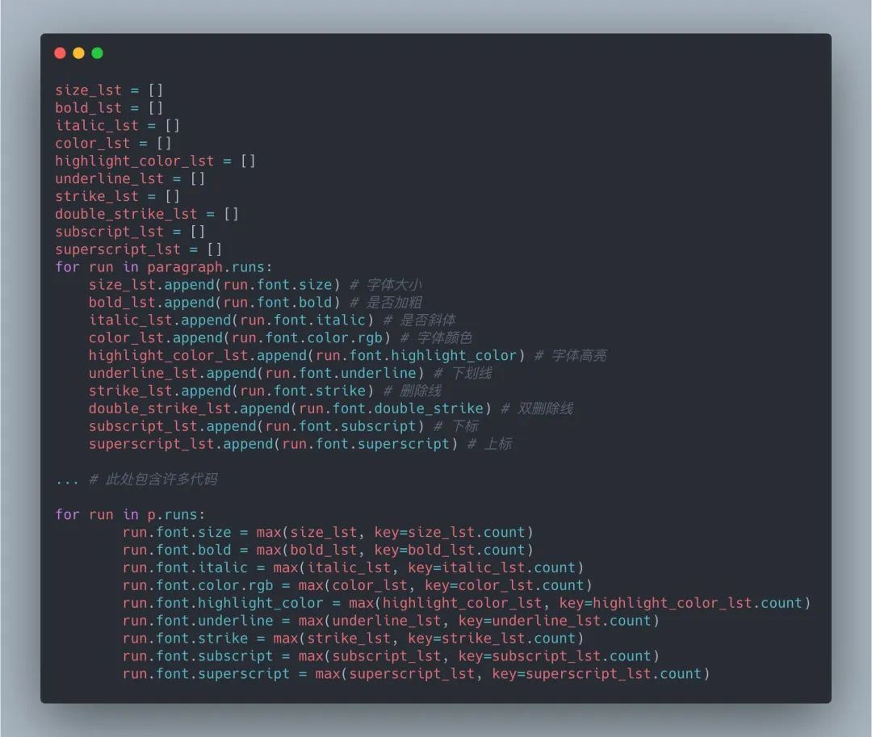Click the comment 字体高亮
This screenshot has width=872, height=737.
579,355
